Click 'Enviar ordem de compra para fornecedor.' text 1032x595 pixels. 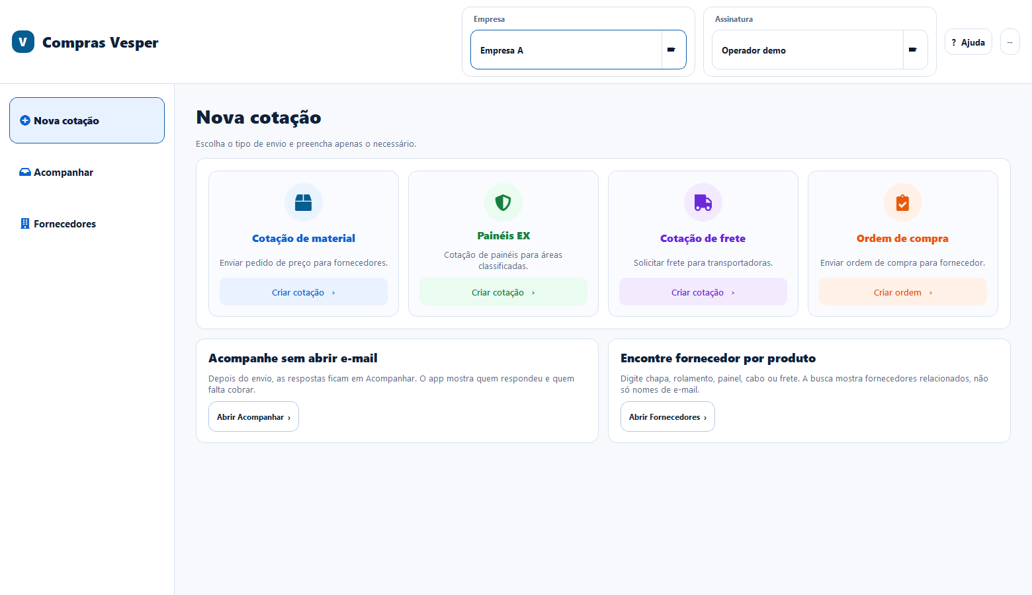coord(903,262)
